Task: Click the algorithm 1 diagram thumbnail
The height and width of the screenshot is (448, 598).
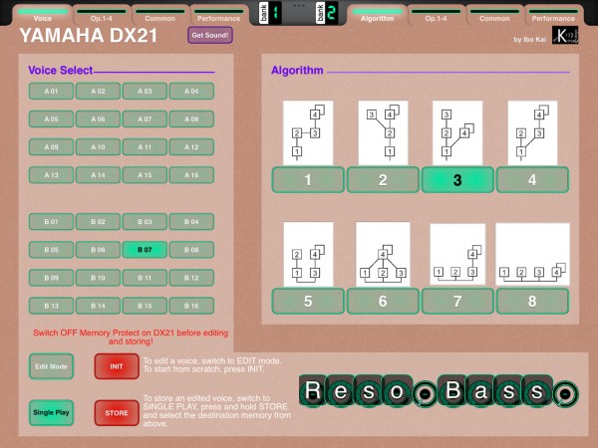Action: pyautogui.click(x=308, y=132)
